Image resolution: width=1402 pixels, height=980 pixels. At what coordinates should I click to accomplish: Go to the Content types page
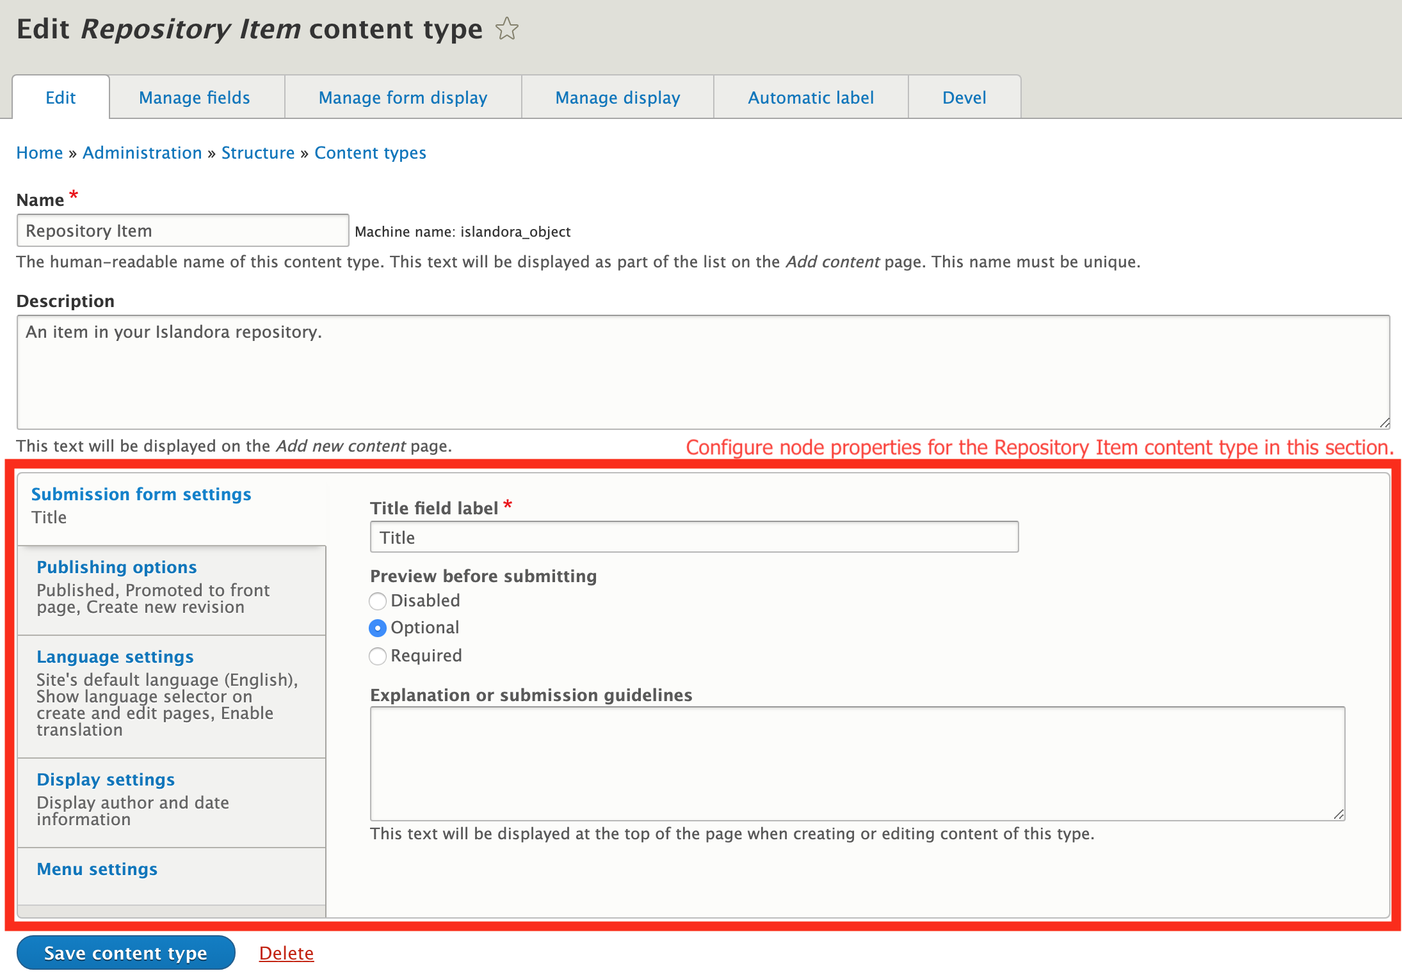point(370,152)
